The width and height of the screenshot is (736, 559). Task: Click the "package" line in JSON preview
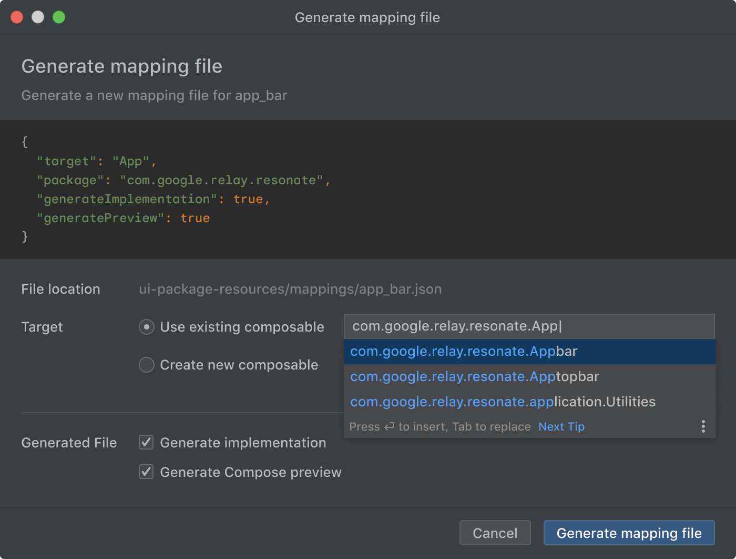[x=183, y=180]
